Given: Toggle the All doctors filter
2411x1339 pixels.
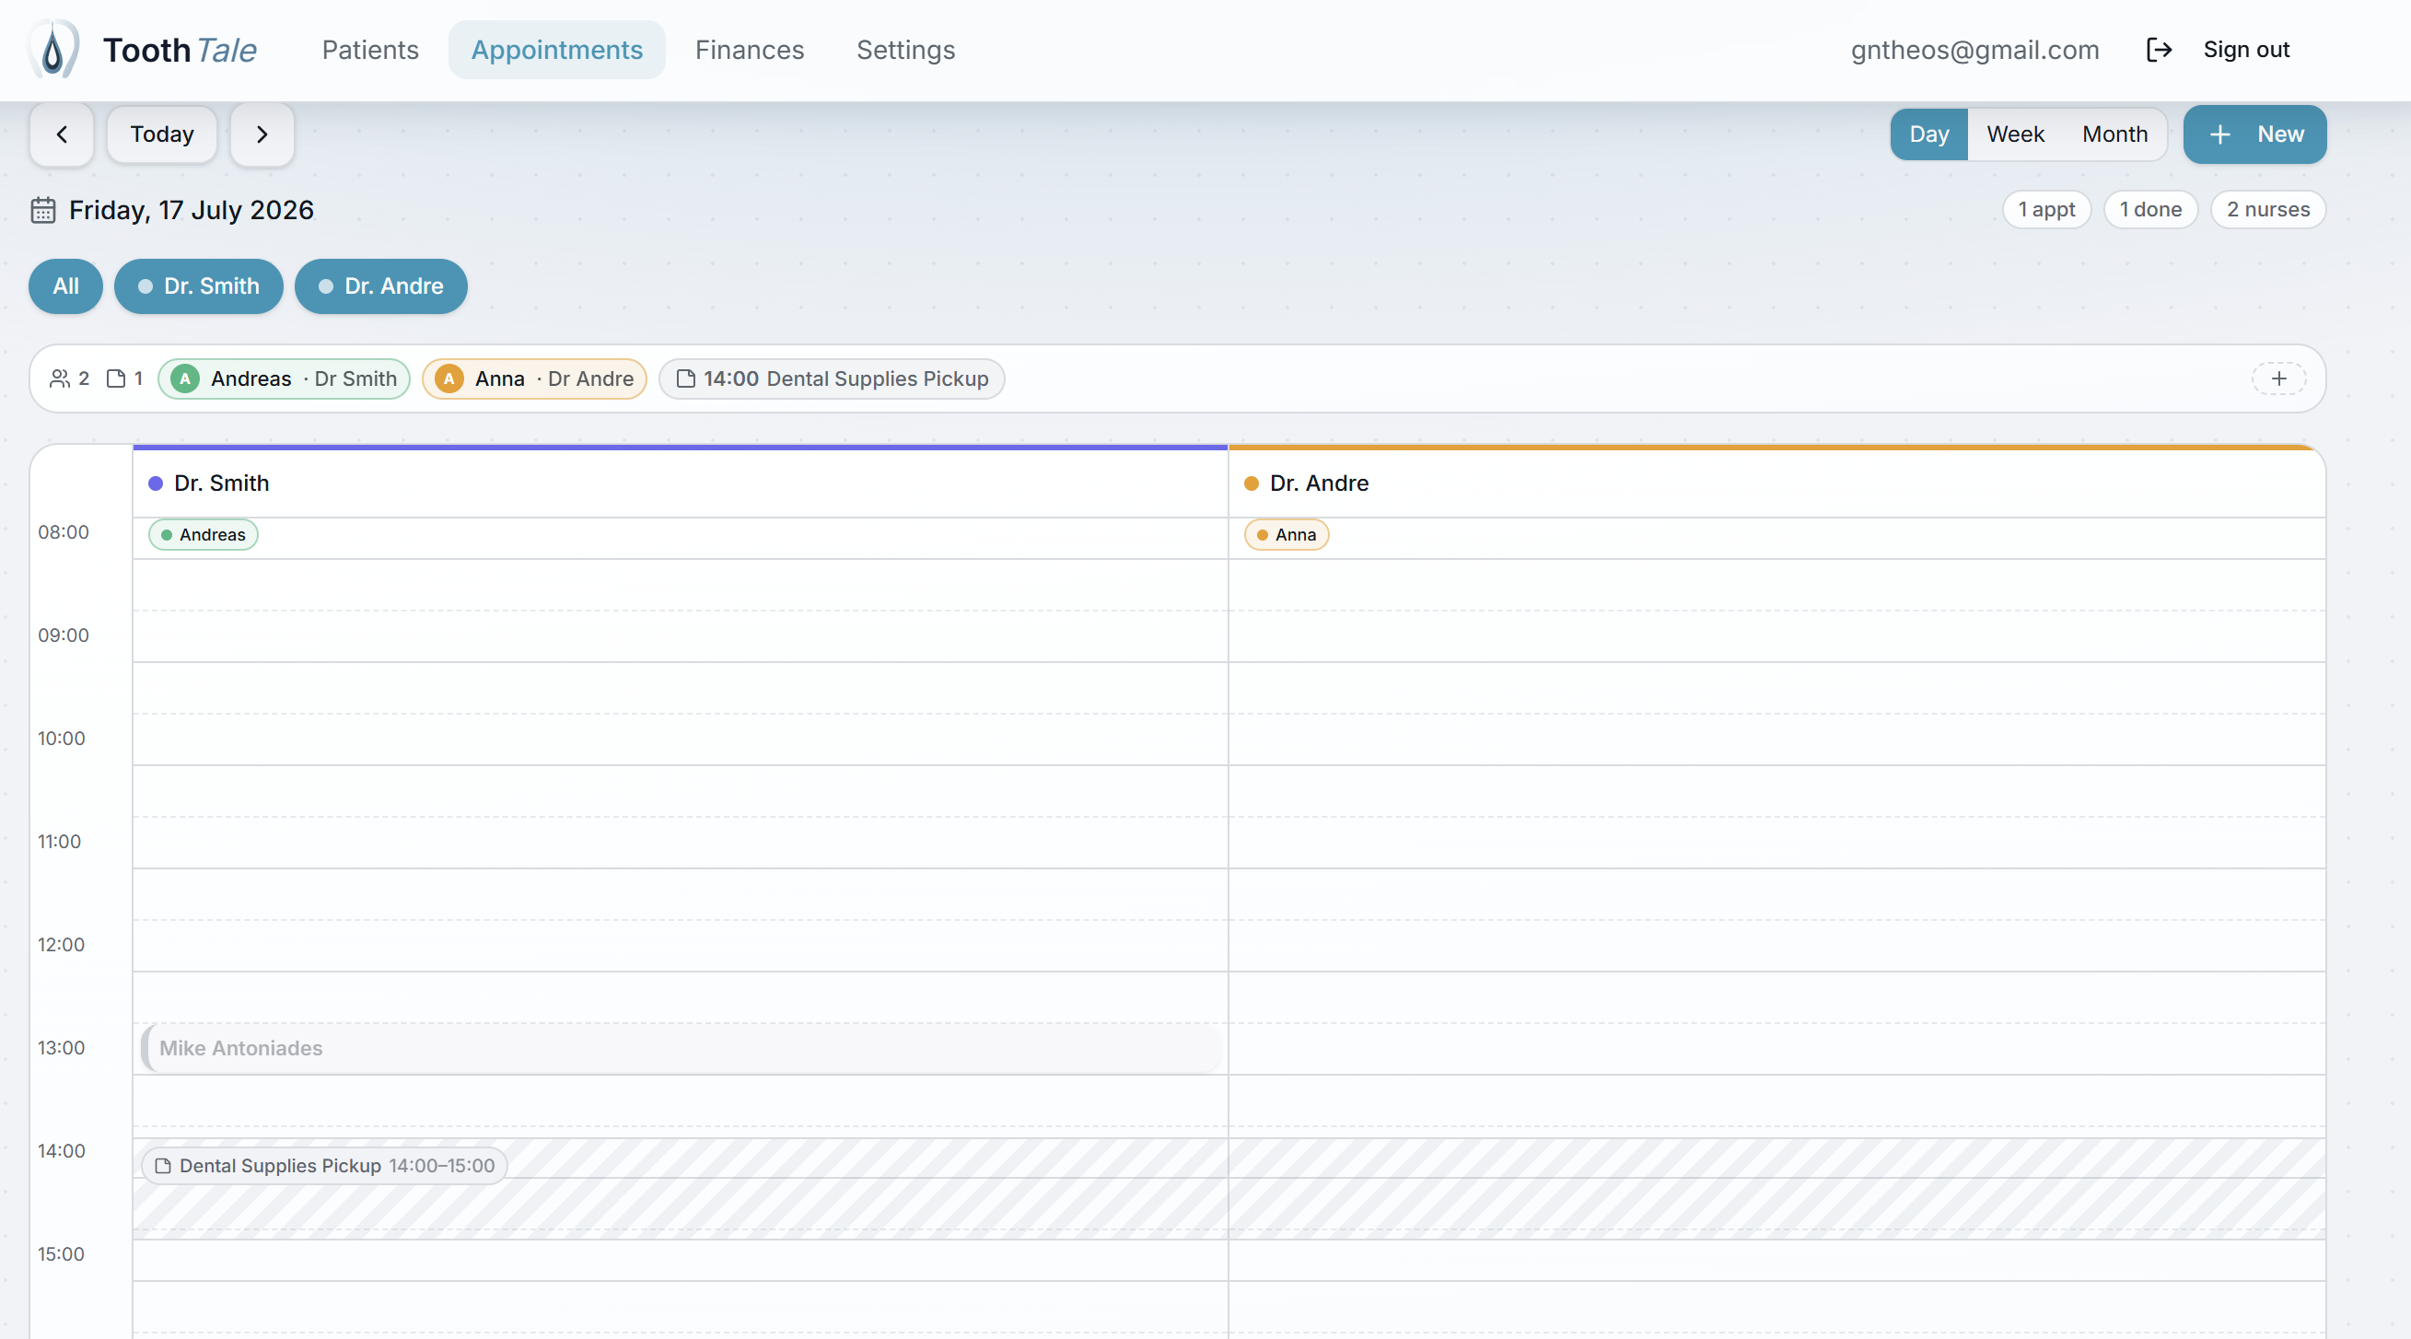Looking at the screenshot, I should (x=65, y=285).
